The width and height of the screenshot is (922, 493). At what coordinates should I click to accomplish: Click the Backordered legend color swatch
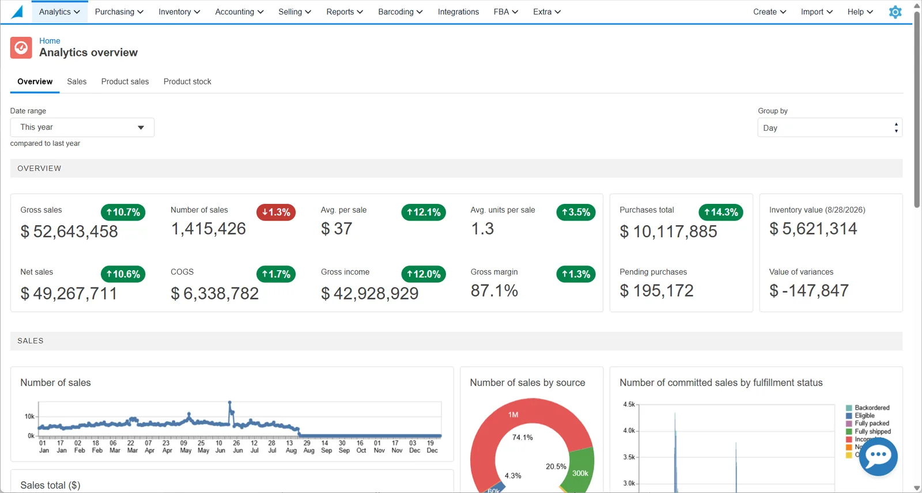click(x=849, y=408)
